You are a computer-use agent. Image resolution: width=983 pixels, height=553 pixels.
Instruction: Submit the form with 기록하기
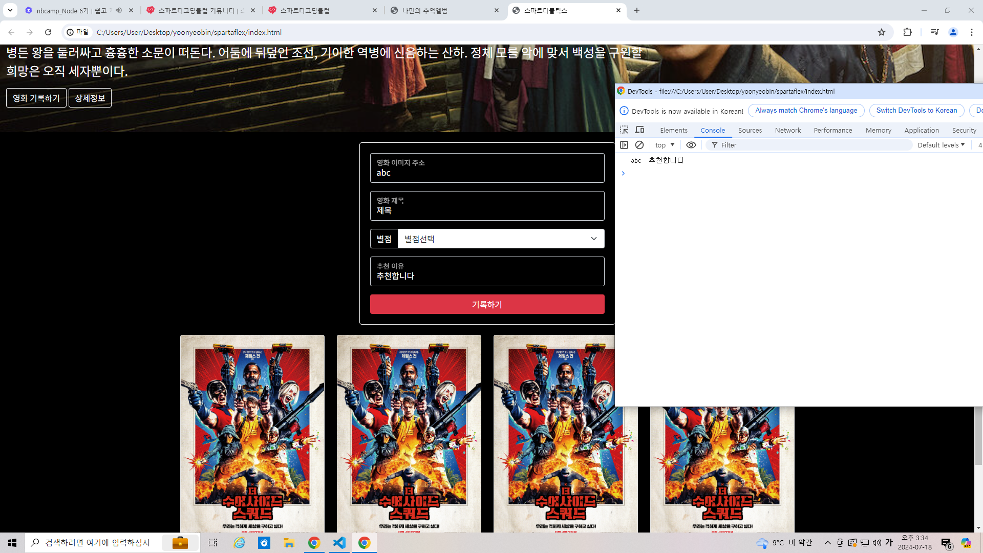click(x=487, y=304)
